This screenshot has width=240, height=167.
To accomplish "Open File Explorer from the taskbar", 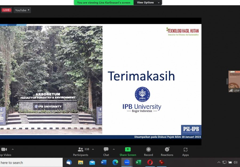I will coord(81,162).
